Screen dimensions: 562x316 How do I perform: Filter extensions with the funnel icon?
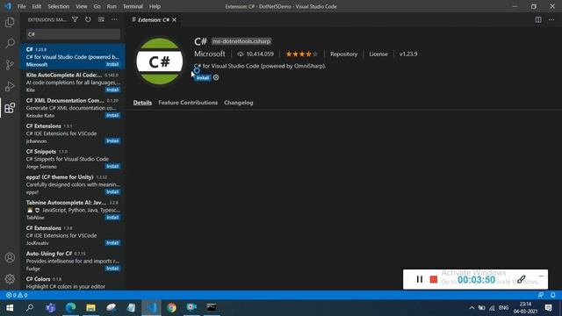(75, 19)
